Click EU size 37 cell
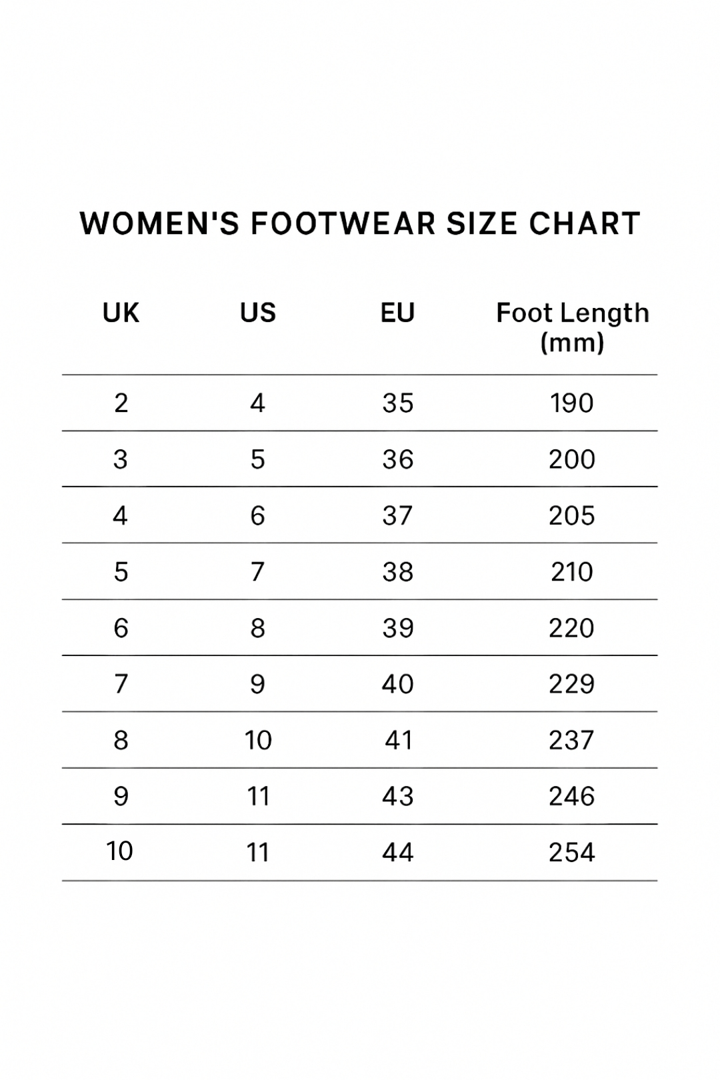Screen dimensions: 720x1080 click(397, 515)
